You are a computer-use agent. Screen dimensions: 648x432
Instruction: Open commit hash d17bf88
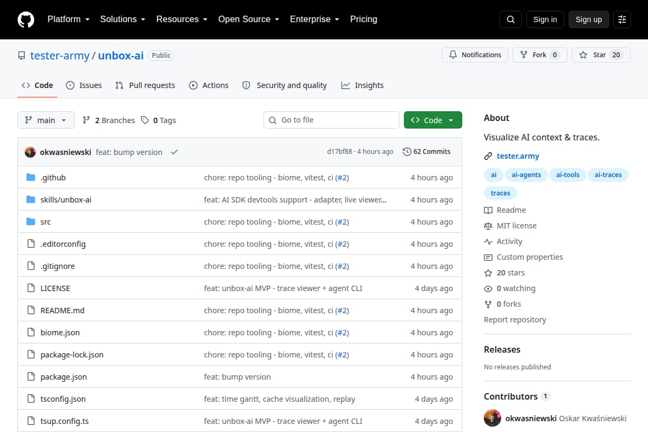point(339,152)
